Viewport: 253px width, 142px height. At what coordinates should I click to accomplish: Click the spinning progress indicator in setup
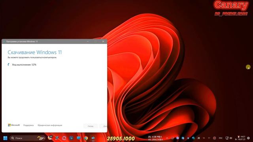tap(9, 65)
